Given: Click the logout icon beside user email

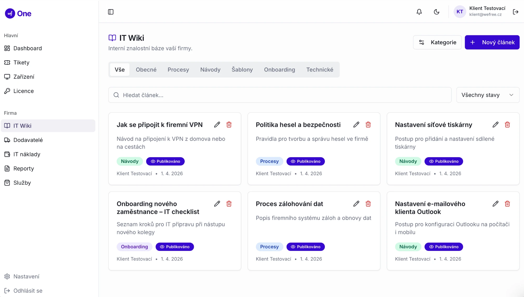Looking at the screenshot, I should coord(516,12).
